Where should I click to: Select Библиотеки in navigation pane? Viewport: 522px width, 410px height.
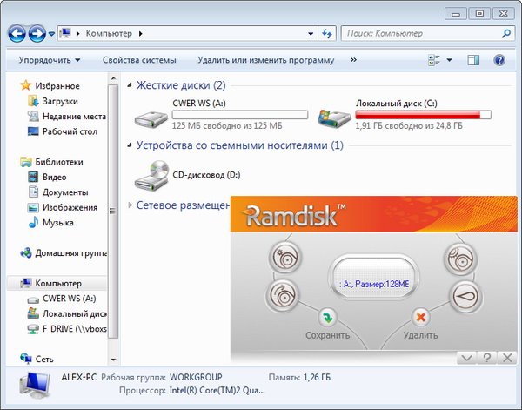[59, 162]
